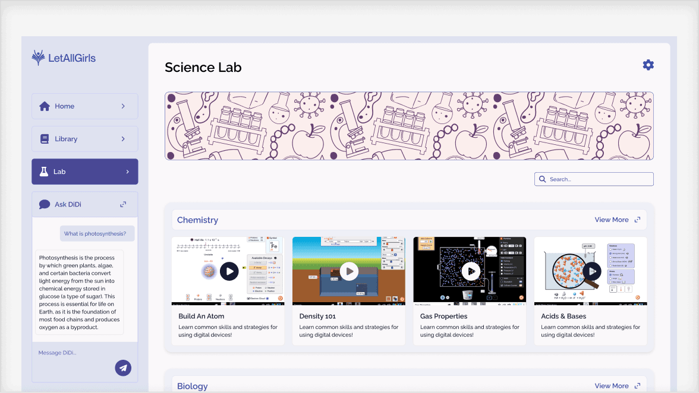Image resolution: width=699 pixels, height=393 pixels.
Task: Click the Home house icon
Action: tap(45, 106)
